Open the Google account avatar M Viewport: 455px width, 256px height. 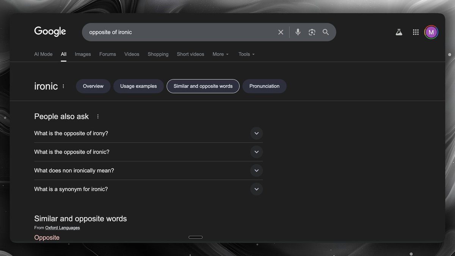click(431, 32)
